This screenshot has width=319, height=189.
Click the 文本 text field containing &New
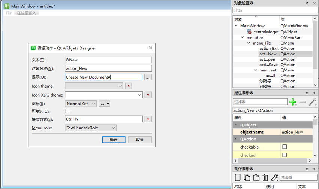tap(108, 60)
